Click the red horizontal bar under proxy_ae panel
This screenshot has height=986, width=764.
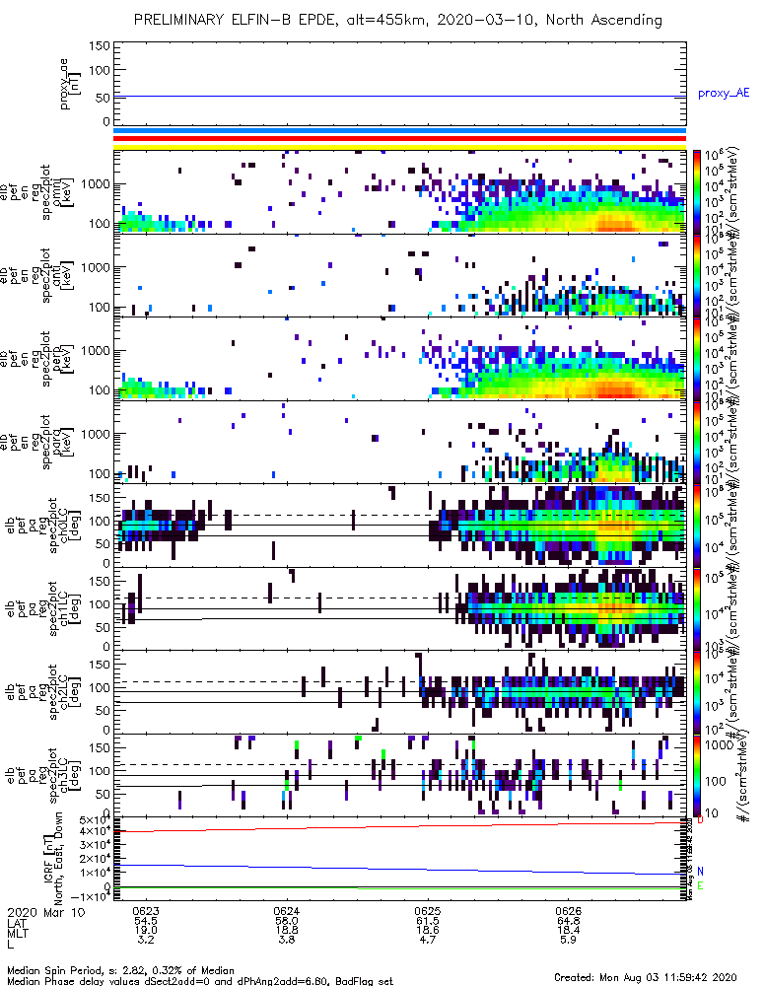click(x=399, y=138)
